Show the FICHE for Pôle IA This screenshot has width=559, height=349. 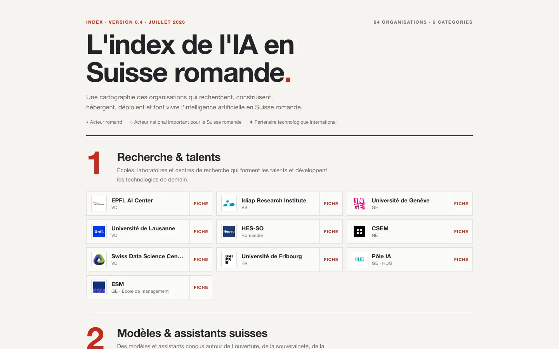461,259
